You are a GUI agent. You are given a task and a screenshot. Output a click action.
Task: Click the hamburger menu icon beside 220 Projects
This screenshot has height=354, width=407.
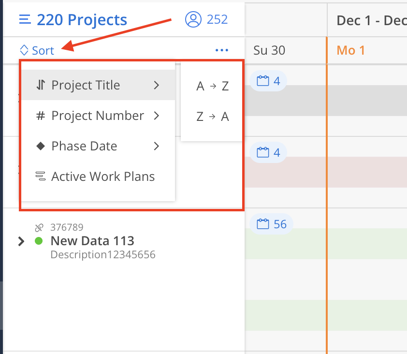tap(25, 20)
